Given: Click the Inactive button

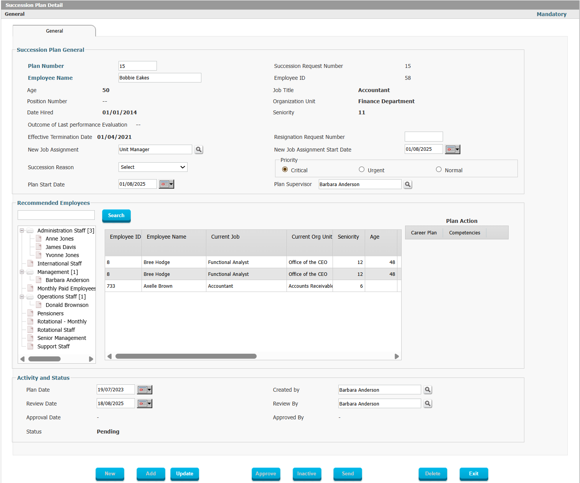Looking at the screenshot, I should click(307, 474).
